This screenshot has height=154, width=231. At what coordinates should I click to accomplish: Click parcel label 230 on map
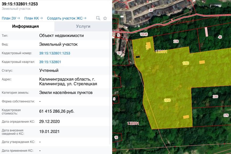[215, 97]
